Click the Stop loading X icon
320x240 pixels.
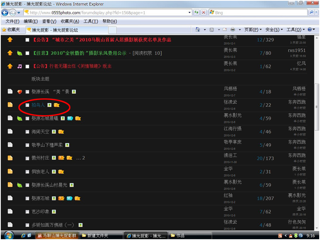coord(204,12)
